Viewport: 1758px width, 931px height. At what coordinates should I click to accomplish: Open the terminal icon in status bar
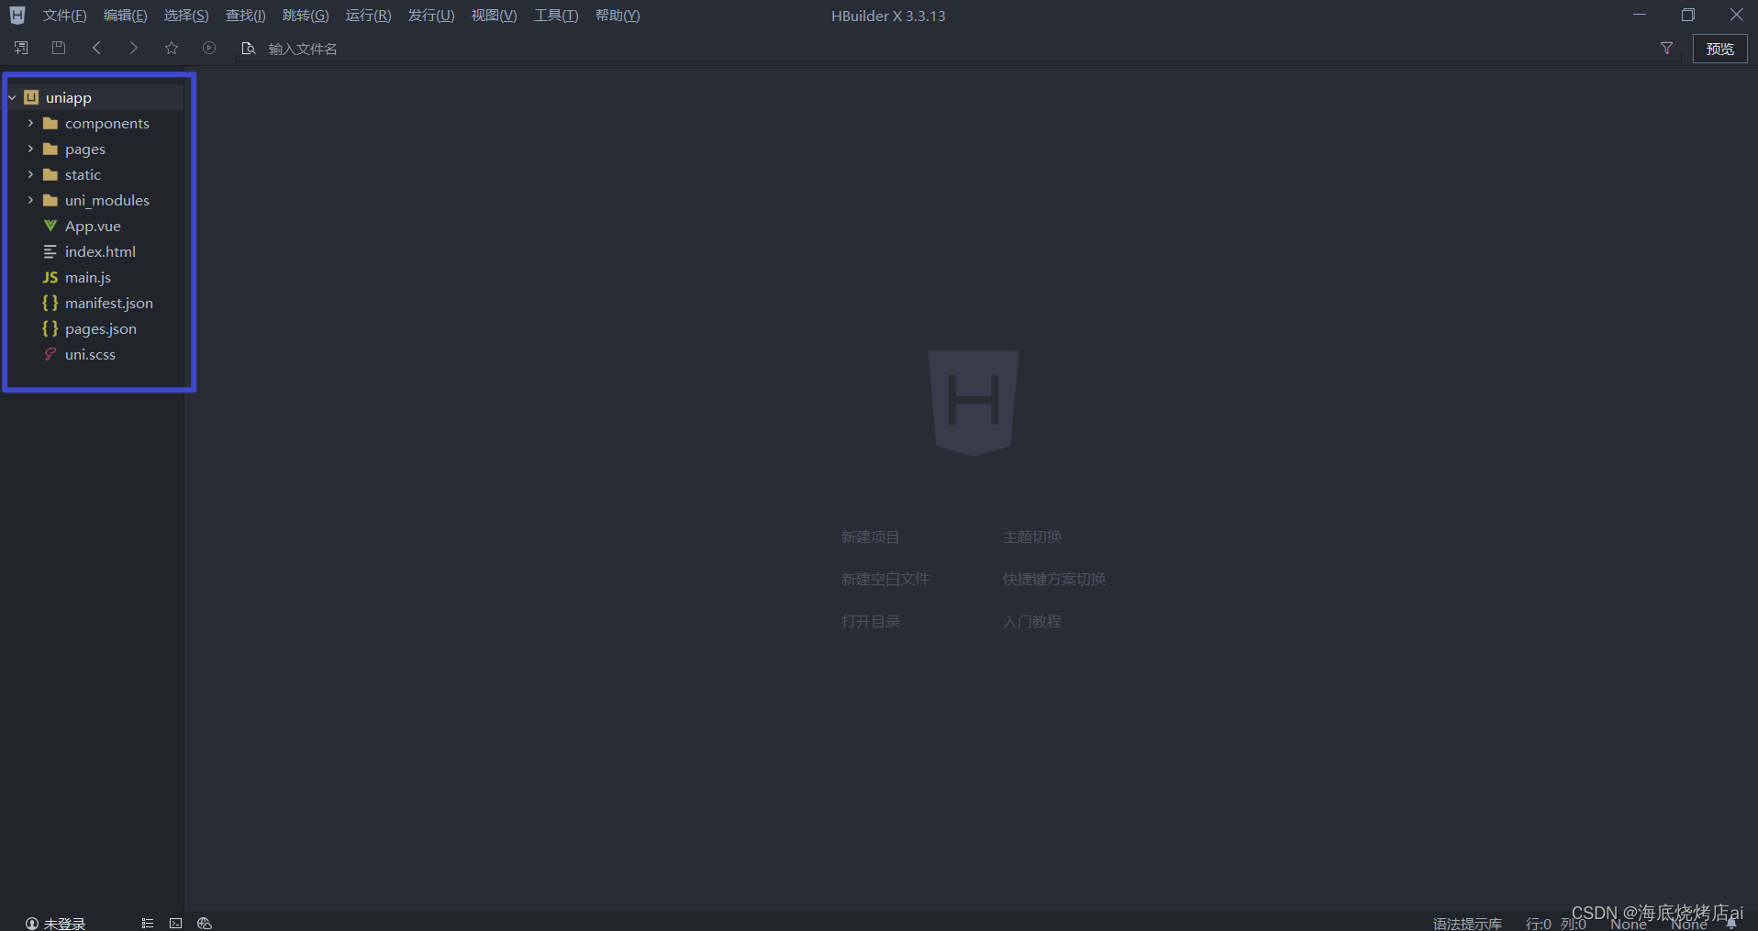pyautogui.click(x=175, y=923)
